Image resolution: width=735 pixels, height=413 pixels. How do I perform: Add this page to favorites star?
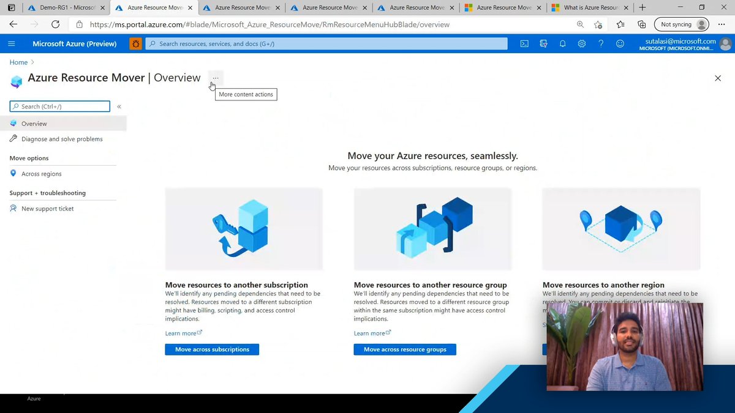598,24
